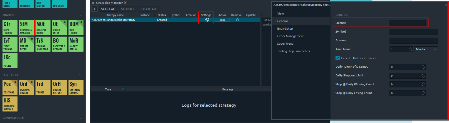
Task: Delete strategy using the trash icon
Action: [x=237, y=20]
